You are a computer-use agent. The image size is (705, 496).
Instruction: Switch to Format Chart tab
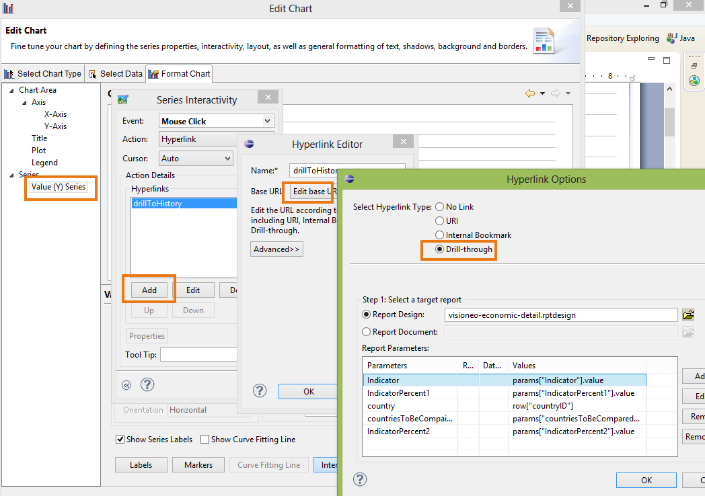click(x=180, y=74)
